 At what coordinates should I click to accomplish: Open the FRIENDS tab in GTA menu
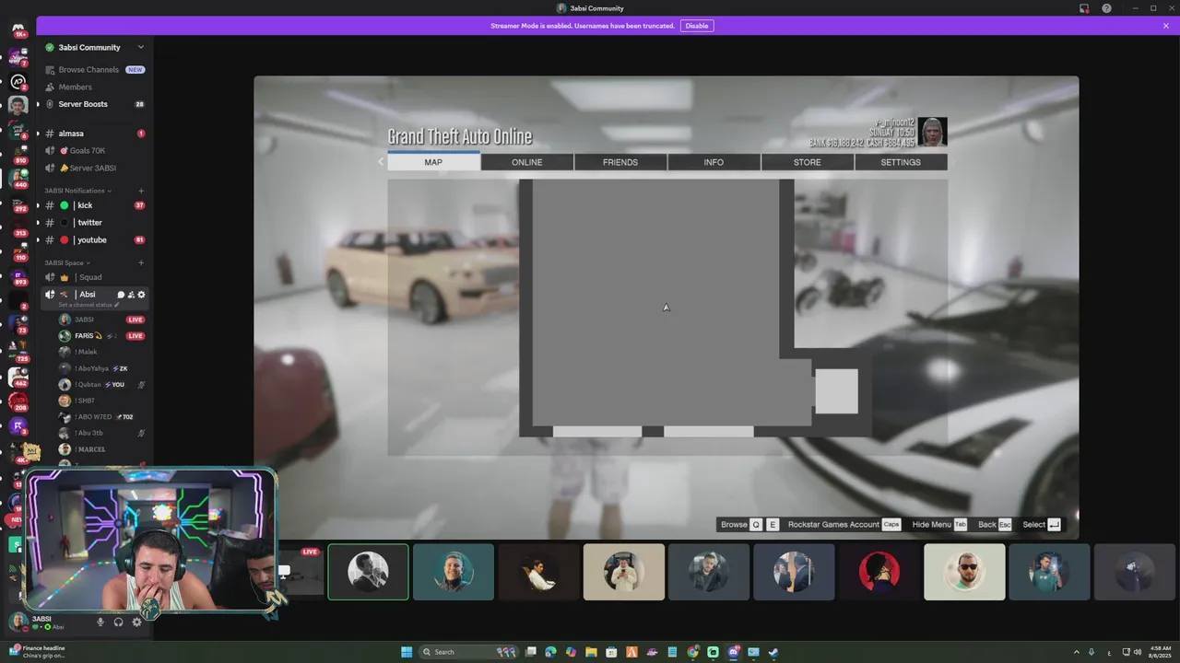(x=620, y=162)
